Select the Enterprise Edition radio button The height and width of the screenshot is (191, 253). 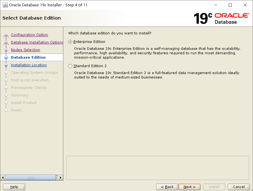coord(70,42)
